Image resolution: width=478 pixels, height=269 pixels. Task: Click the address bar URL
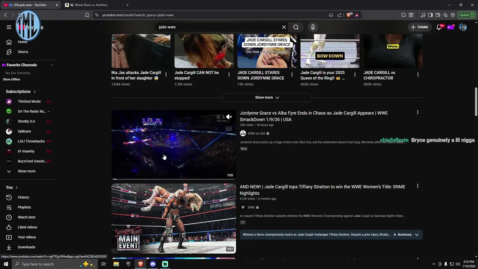pyautogui.click(x=138, y=15)
